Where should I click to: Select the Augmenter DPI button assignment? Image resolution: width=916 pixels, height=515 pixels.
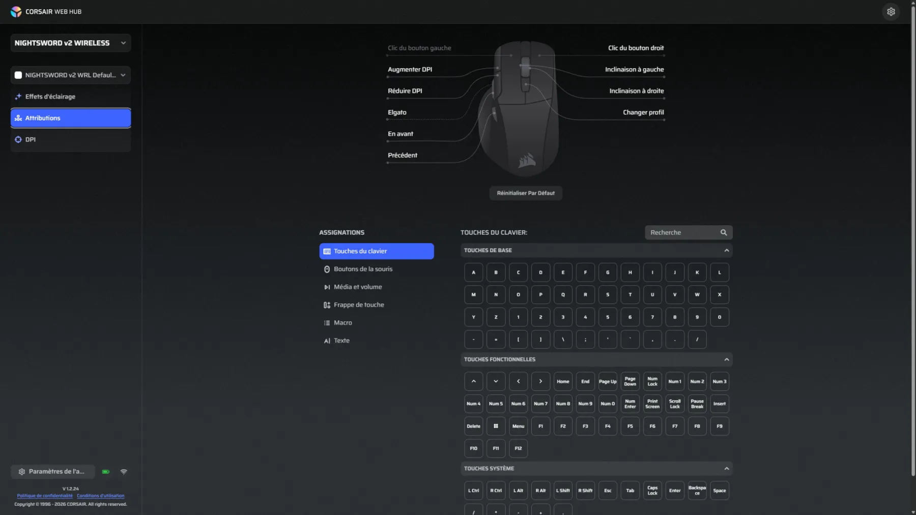410,70
